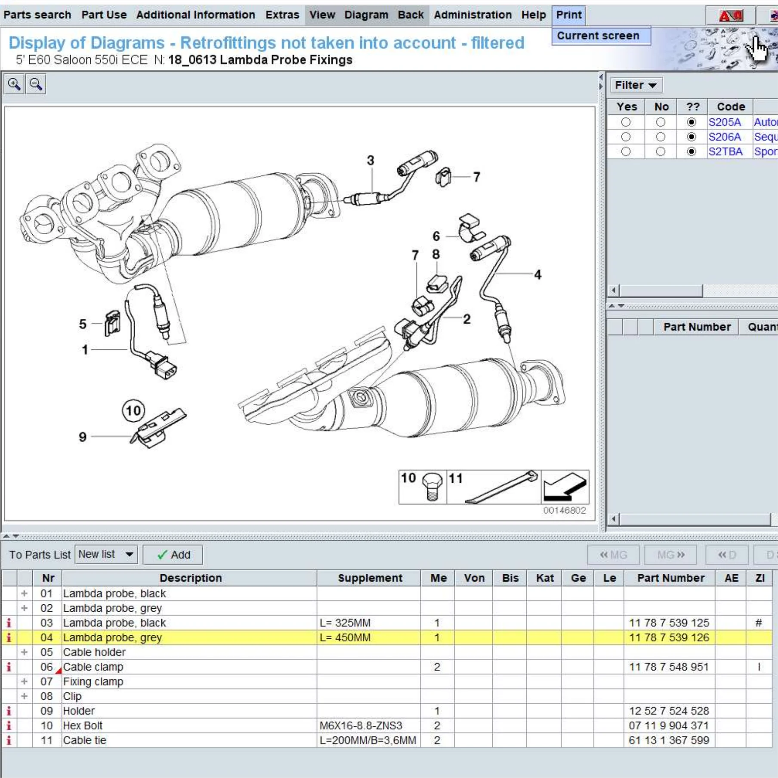The image size is (778, 778).
Task: Select No radio for code S206A
Action: click(x=660, y=137)
